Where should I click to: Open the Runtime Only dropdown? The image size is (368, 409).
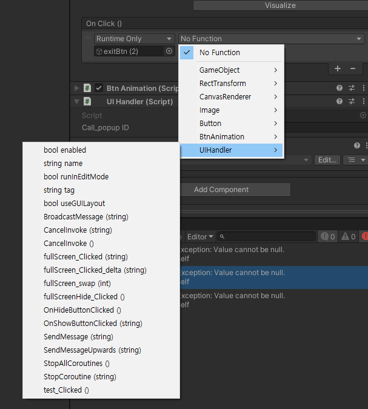(x=134, y=39)
